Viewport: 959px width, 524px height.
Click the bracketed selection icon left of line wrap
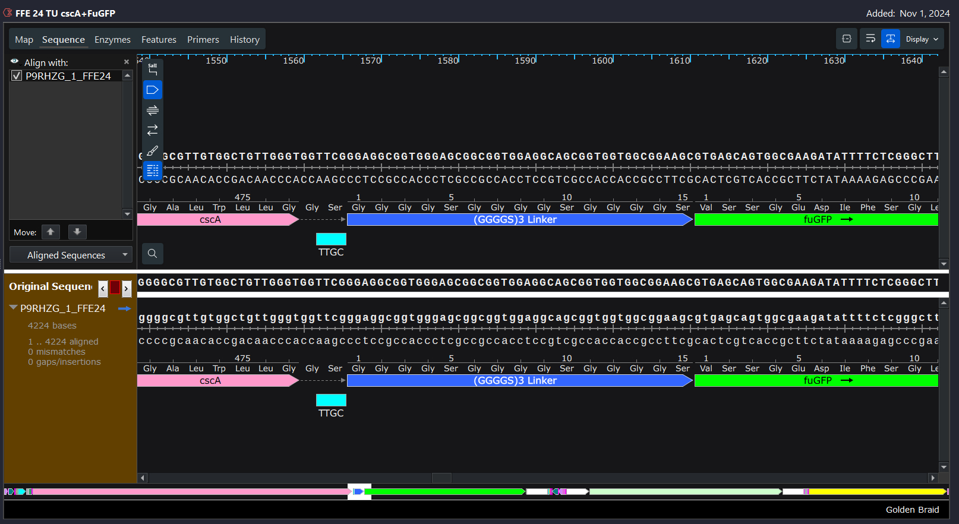point(847,39)
